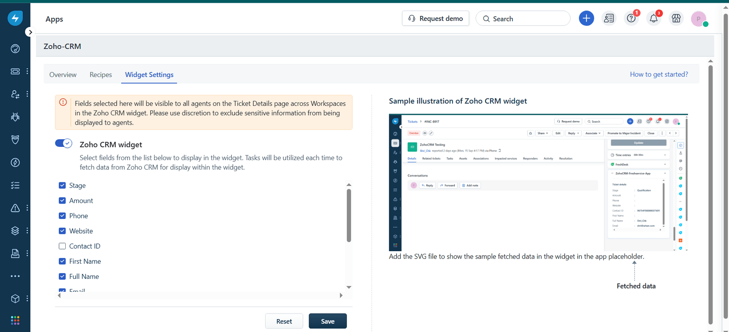Click the Search input field
This screenshot has height=332, width=729.
[x=523, y=18]
